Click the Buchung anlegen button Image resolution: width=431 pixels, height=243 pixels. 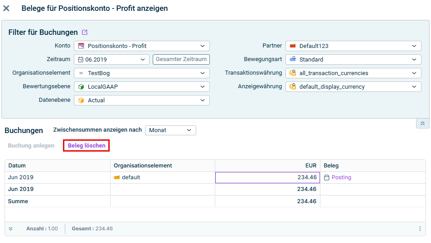point(31,146)
